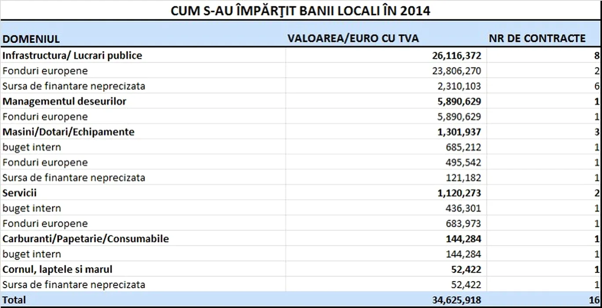602x308 pixels.
Task: Click the Servicii category label
Action: pos(20,193)
